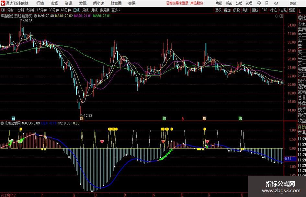The width and height of the screenshot is (306, 197).
Task: Click the green 跌 event marker
Action: [164, 118]
